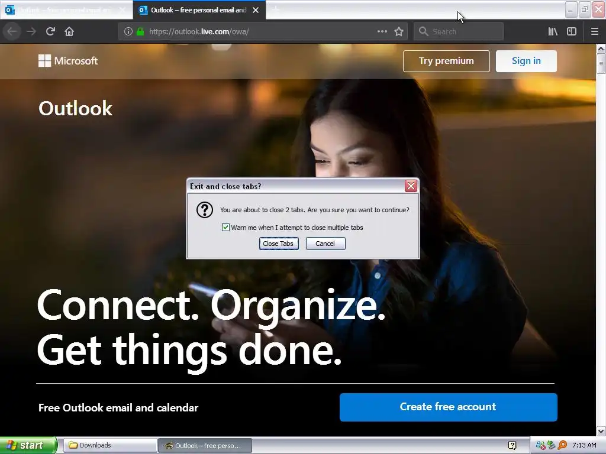Screen dimensions: 606x454
Task: Go to the Firefox home page
Action: pos(69,31)
